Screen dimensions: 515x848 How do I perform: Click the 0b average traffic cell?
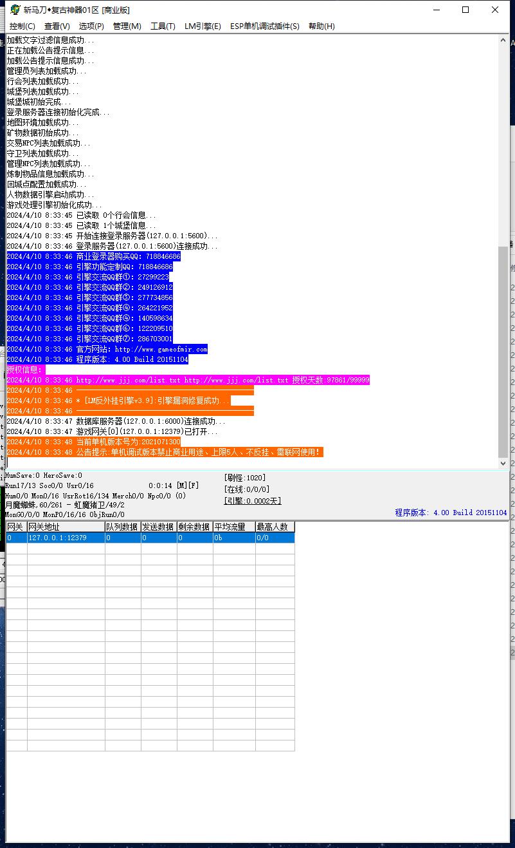(234, 538)
